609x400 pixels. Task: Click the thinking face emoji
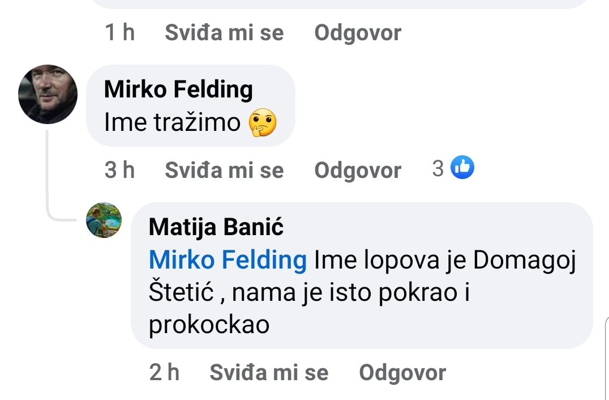point(263,123)
